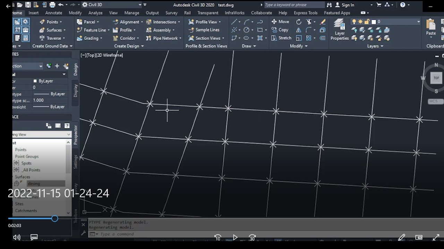
Task: Toggle the sun freeze icon for layer 0
Action: [x=360, y=21]
